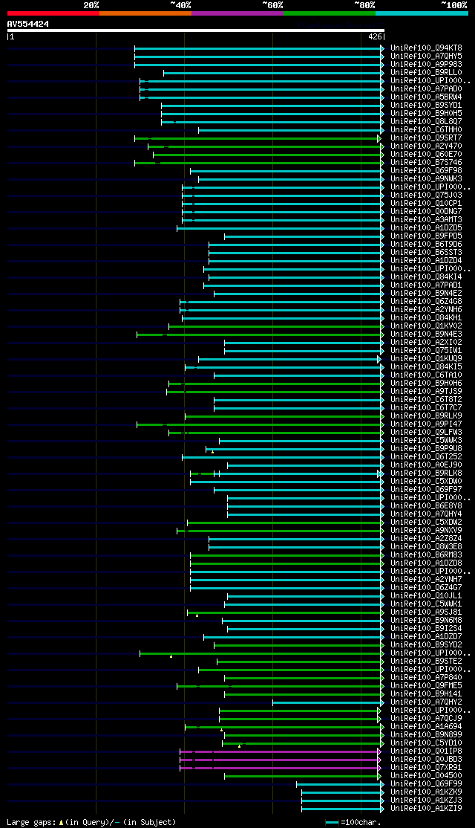Select the label UniRef100_Q7XR91
Screen dimensions: 475x828
click(x=426, y=768)
